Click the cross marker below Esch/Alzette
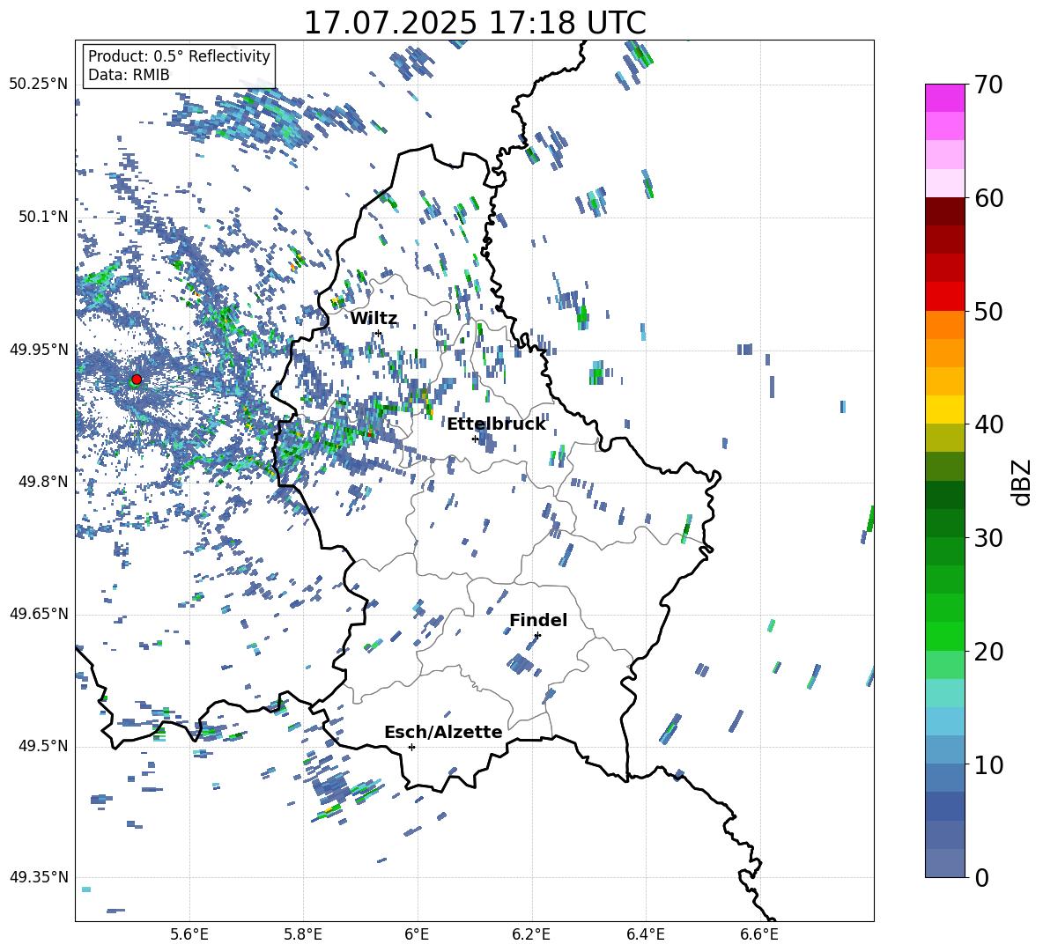This screenshot has width=1043, height=952. point(411,747)
